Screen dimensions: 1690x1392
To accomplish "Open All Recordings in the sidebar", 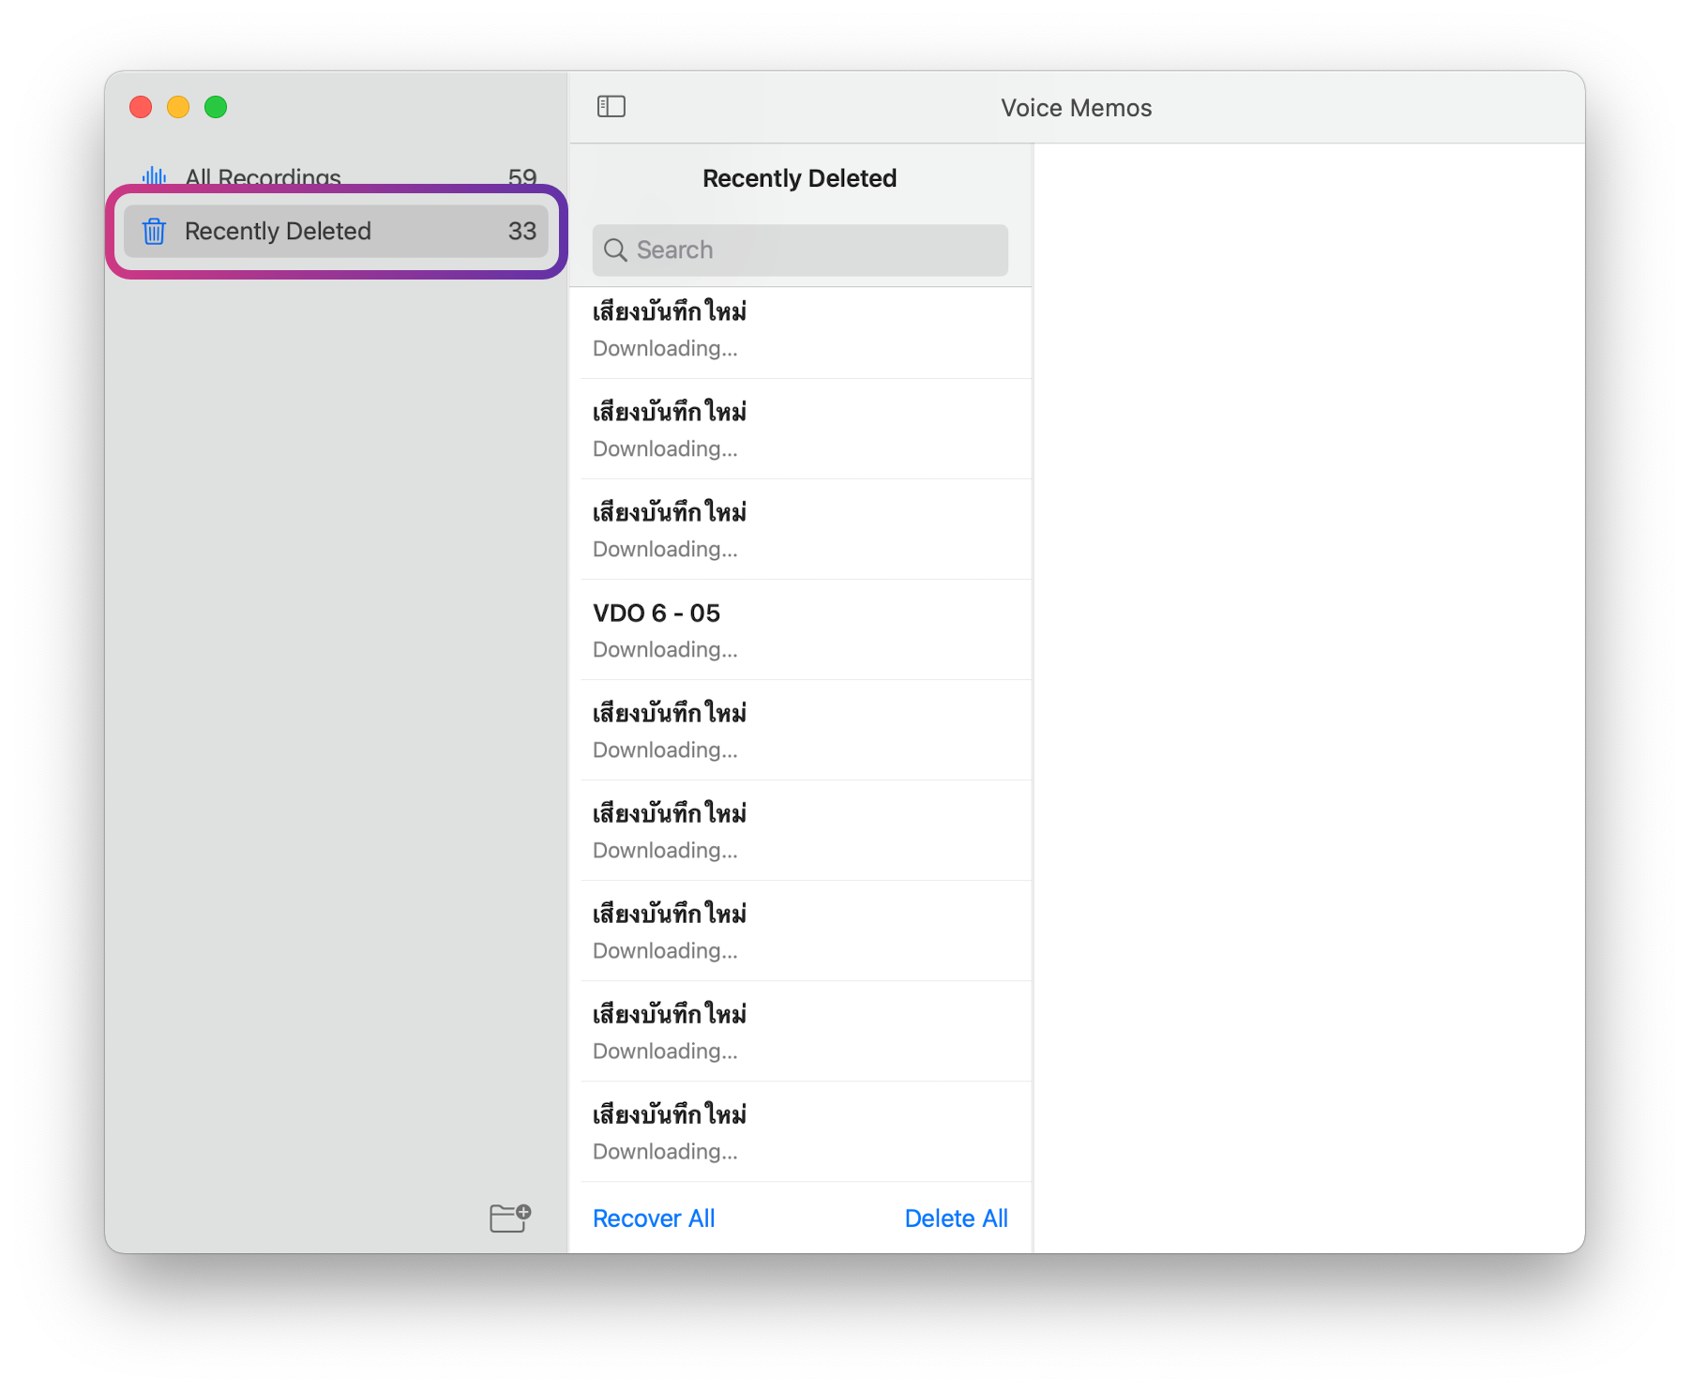I will 263,175.
